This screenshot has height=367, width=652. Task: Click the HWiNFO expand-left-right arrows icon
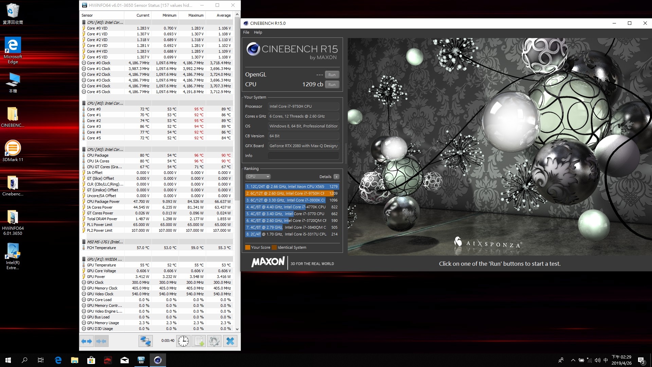(x=87, y=341)
